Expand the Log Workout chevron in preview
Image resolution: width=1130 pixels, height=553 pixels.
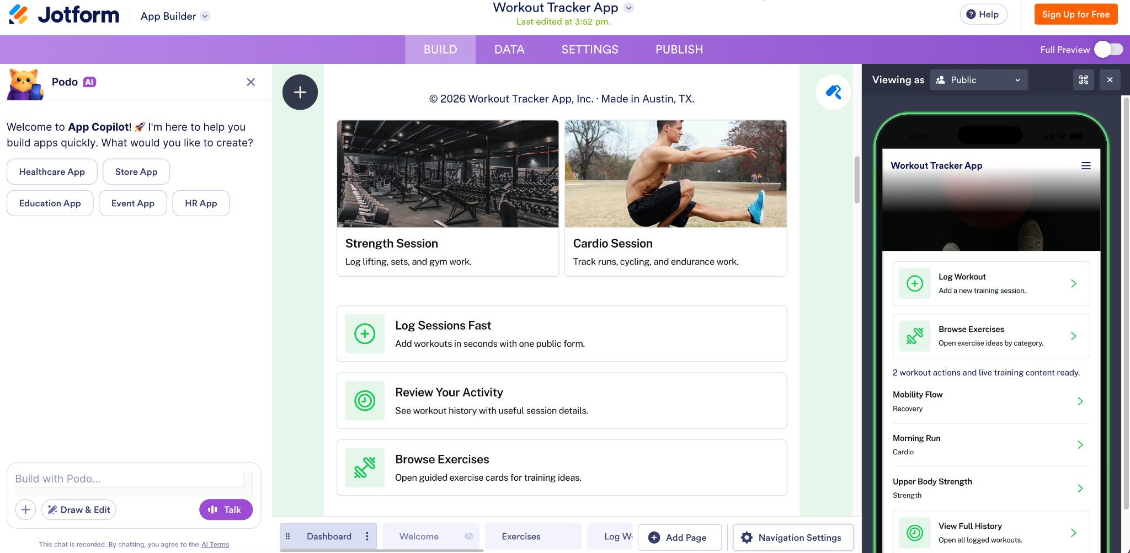tap(1074, 283)
